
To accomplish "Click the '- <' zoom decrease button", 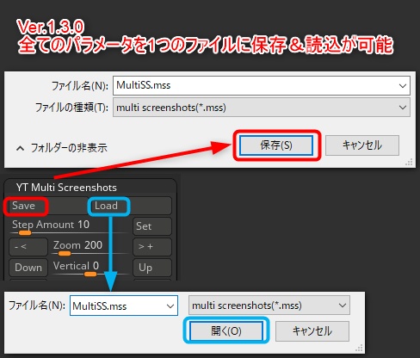I will [x=28, y=246].
